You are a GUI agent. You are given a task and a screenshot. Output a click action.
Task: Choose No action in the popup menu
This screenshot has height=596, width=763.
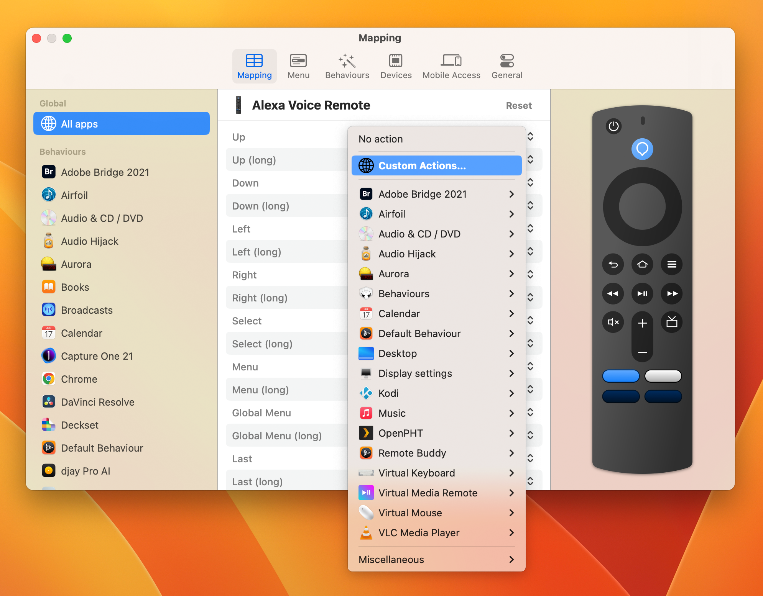click(x=436, y=139)
